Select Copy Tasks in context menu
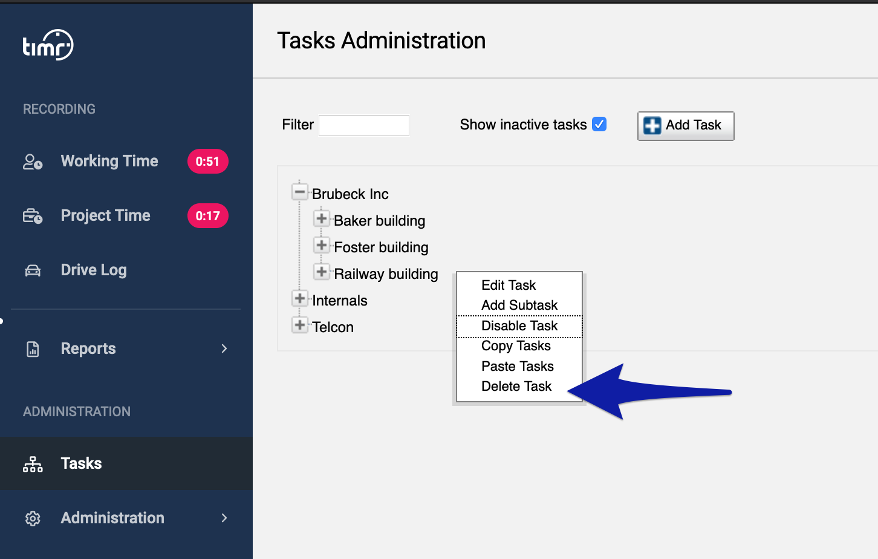 pyautogui.click(x=519, y=346)
